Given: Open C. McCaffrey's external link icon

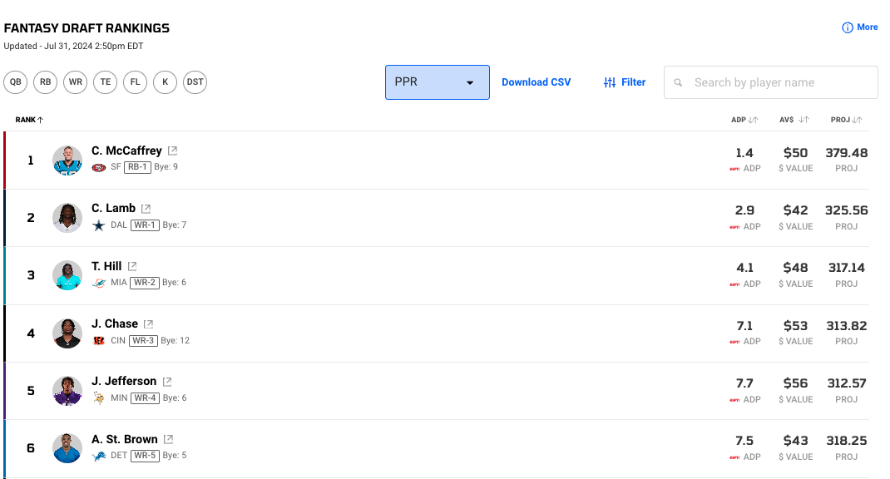Looking at the screenshot, I should point(172,151).
